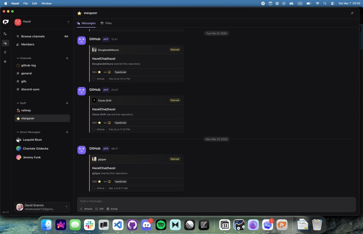Open the Hazel workspace switcher dropdown
363x234 pixels.
(42, 22)
